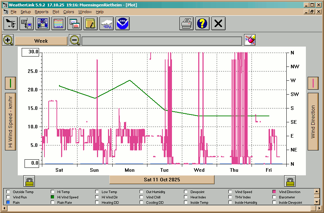Zoom in with the plus magnifier
The image size is (324, 213).
coord(8,40)
